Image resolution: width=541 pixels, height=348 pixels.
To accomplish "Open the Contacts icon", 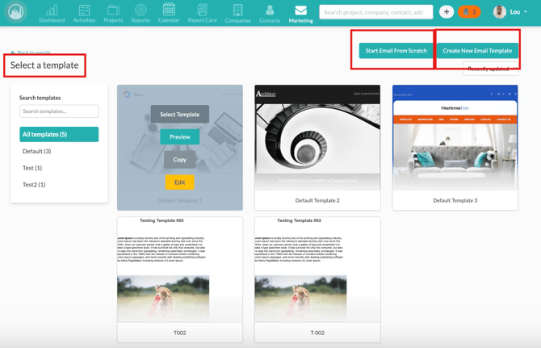I will [x=270, y=13].
